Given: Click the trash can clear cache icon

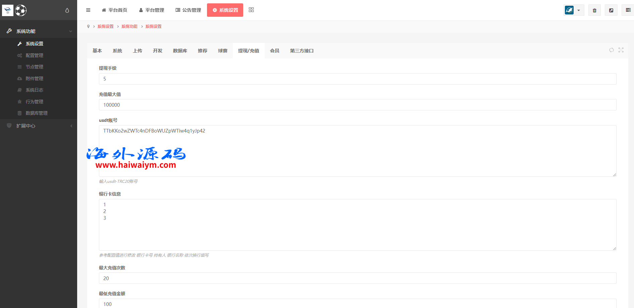Looking at the screenshot, I should point(594,10).
